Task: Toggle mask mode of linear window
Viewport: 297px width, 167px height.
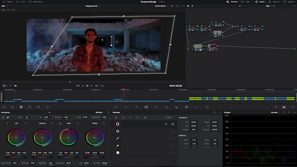Action: 173,124
